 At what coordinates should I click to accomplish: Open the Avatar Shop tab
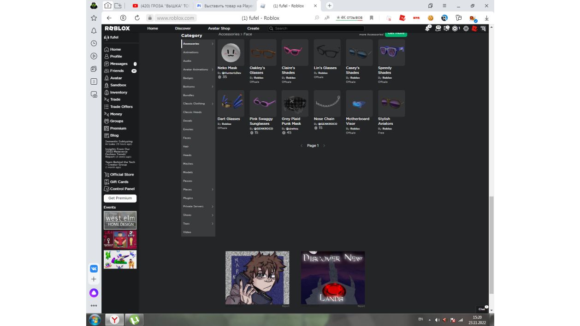(219, 29)
